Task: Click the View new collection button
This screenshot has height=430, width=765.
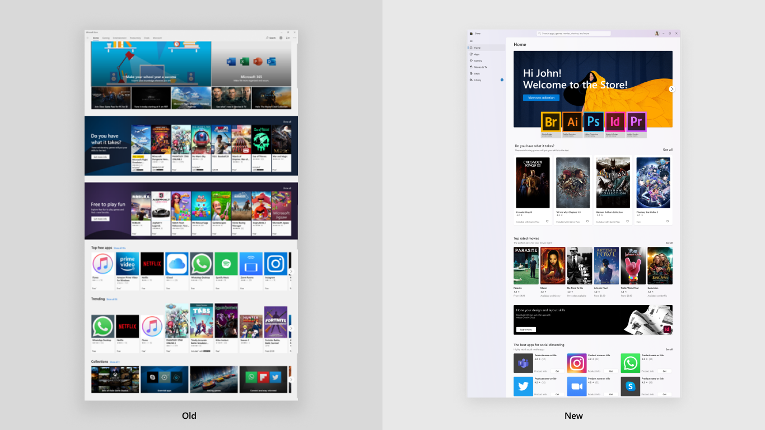Action: pyautogui.click(x=541, y=97)
